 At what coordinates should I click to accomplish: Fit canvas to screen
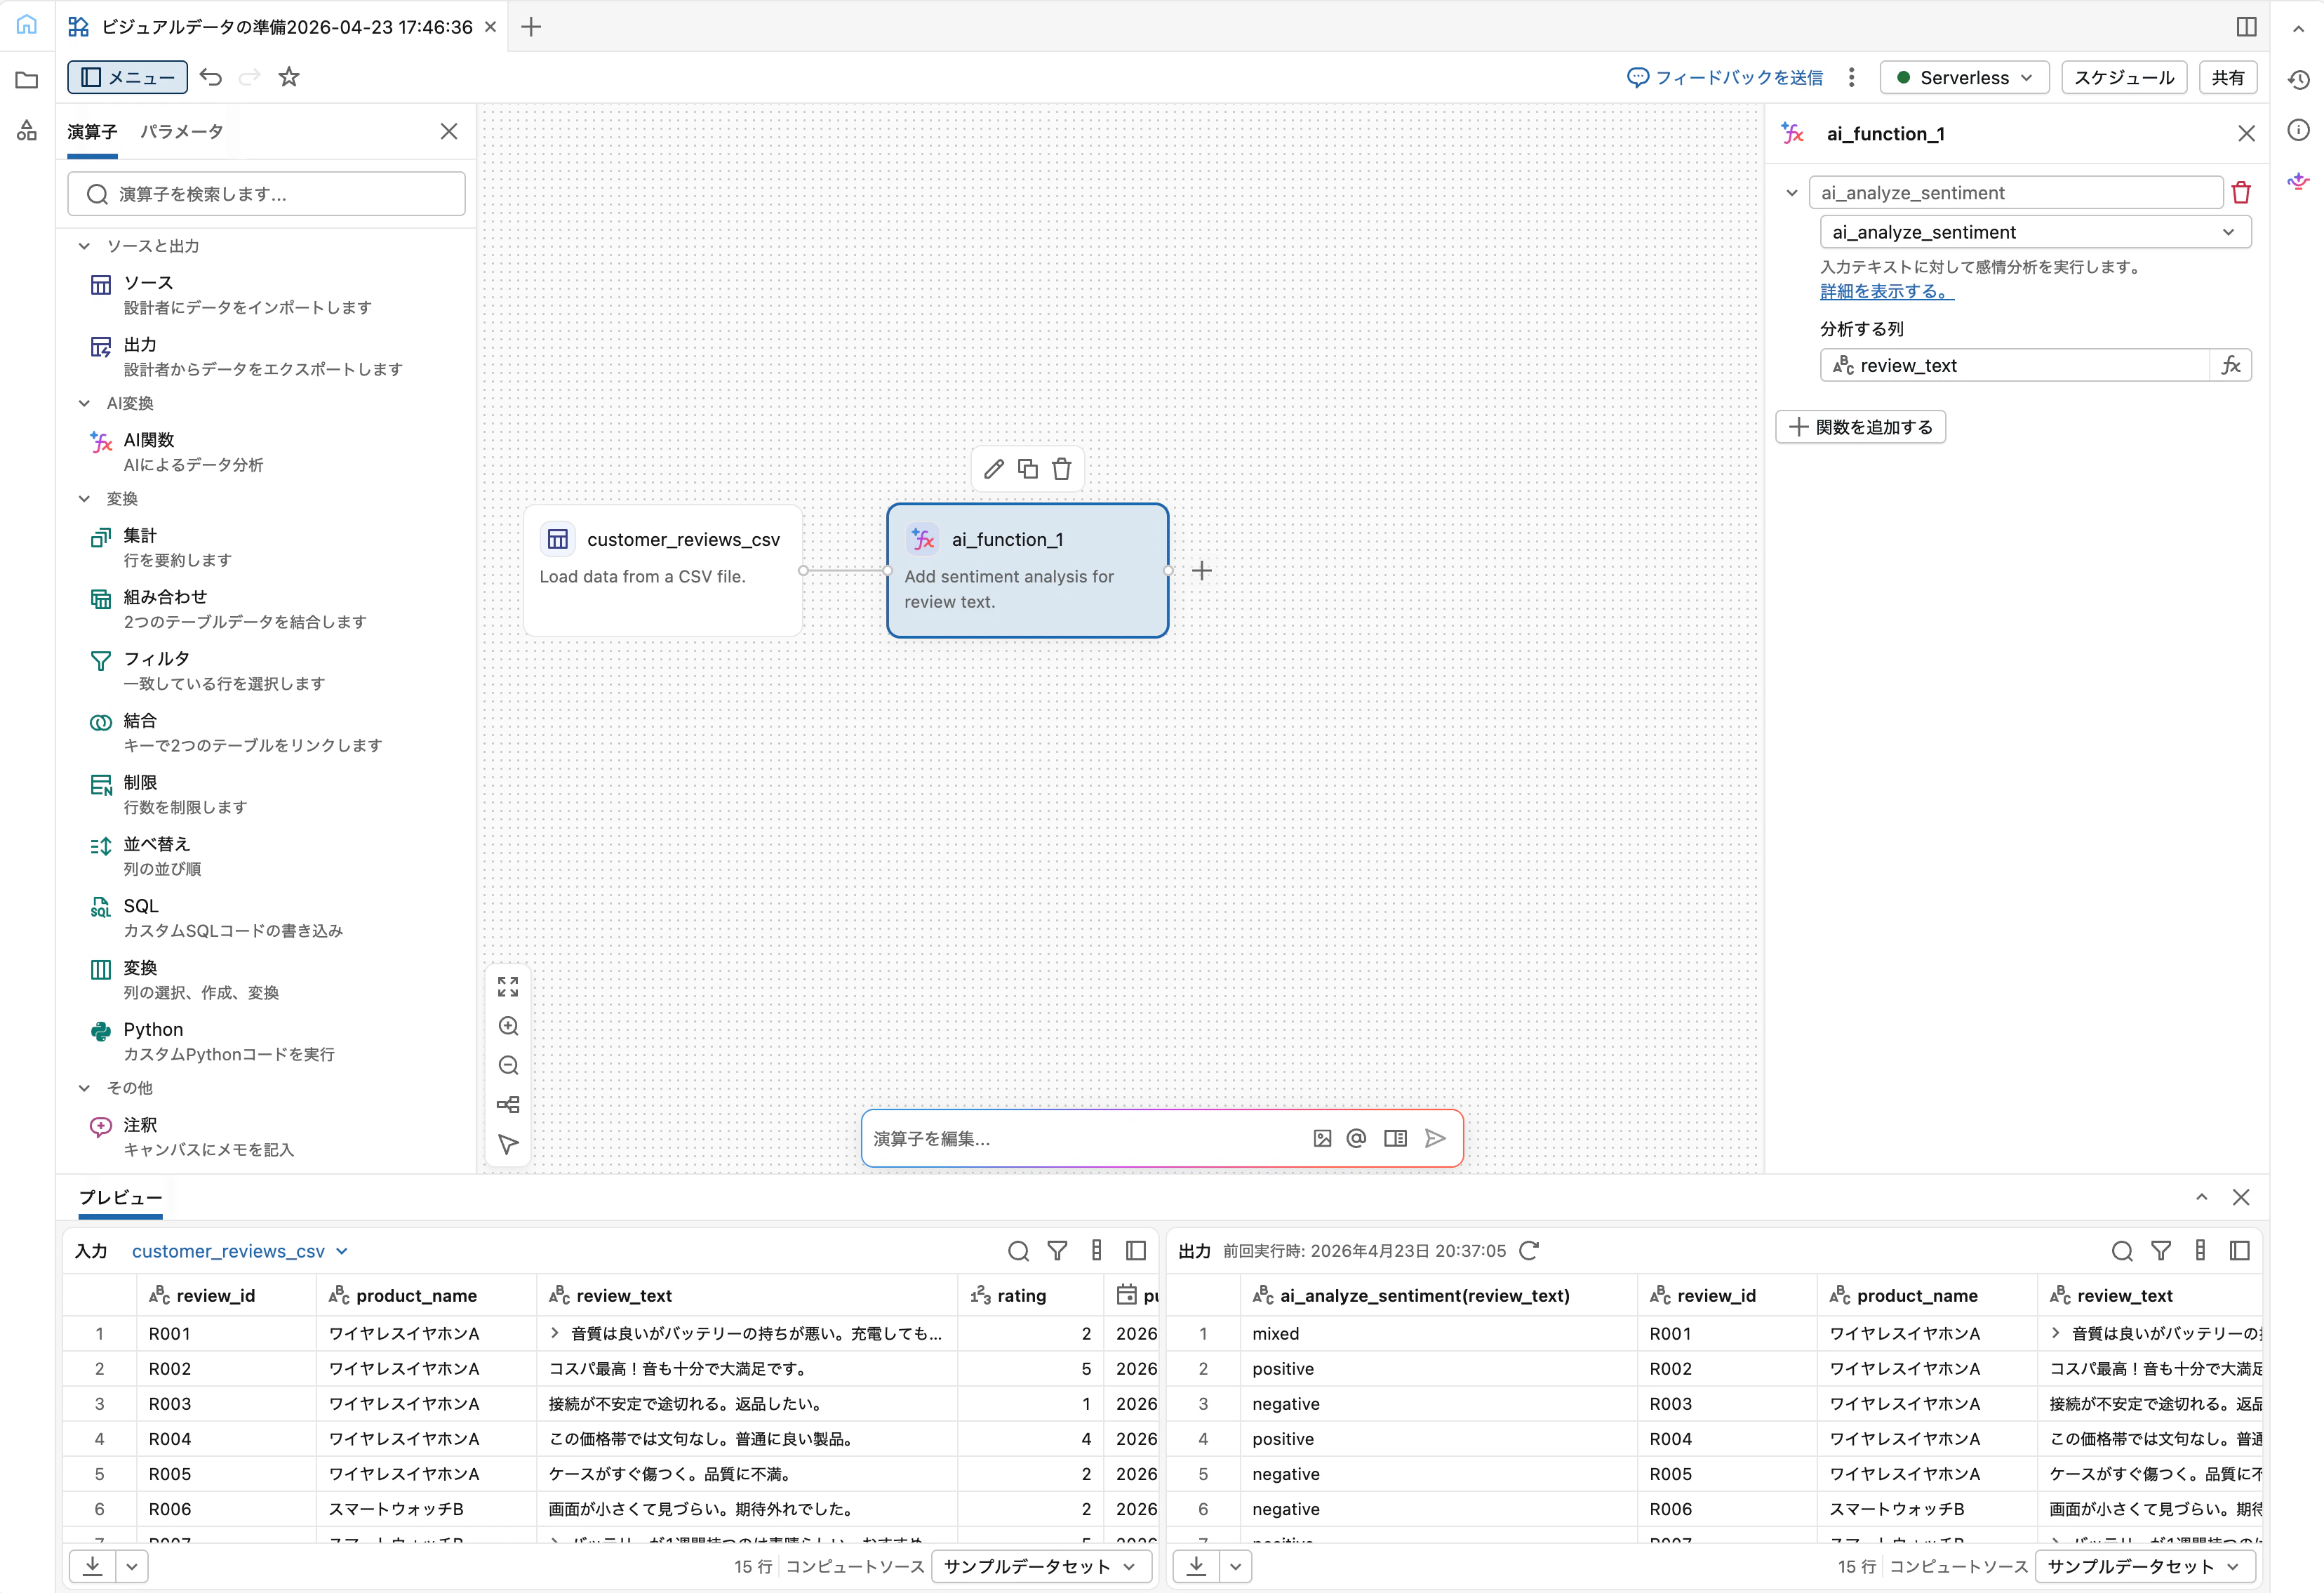(508, 986)
